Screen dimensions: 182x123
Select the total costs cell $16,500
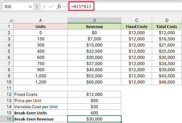[x=167, y=39]
